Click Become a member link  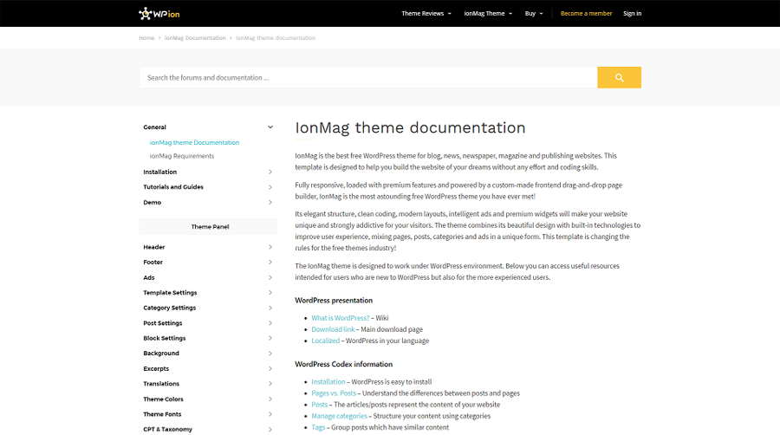tap(586, 14)
